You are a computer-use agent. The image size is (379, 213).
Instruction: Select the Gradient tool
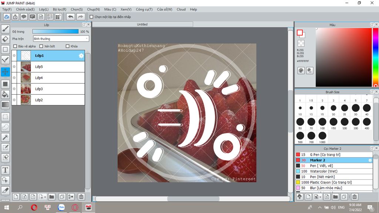coord(5,105)
